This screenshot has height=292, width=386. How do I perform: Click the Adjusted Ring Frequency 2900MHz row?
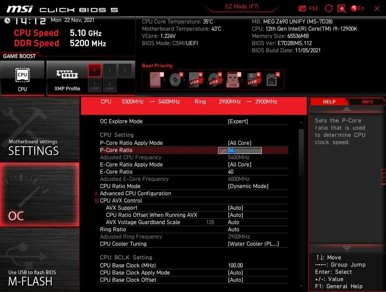coord(194,237)
